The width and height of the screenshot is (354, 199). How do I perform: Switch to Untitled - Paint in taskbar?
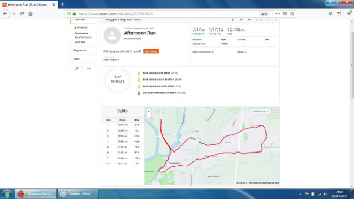pos(78,194)
